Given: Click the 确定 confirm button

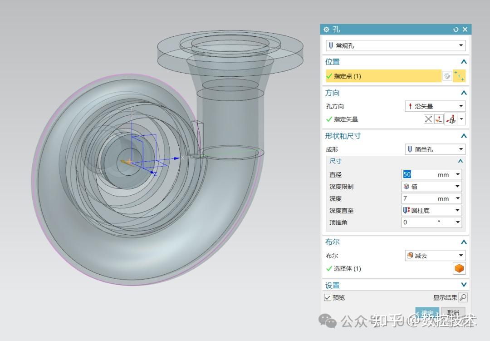Looking at the screenshot, I should 426,313.
